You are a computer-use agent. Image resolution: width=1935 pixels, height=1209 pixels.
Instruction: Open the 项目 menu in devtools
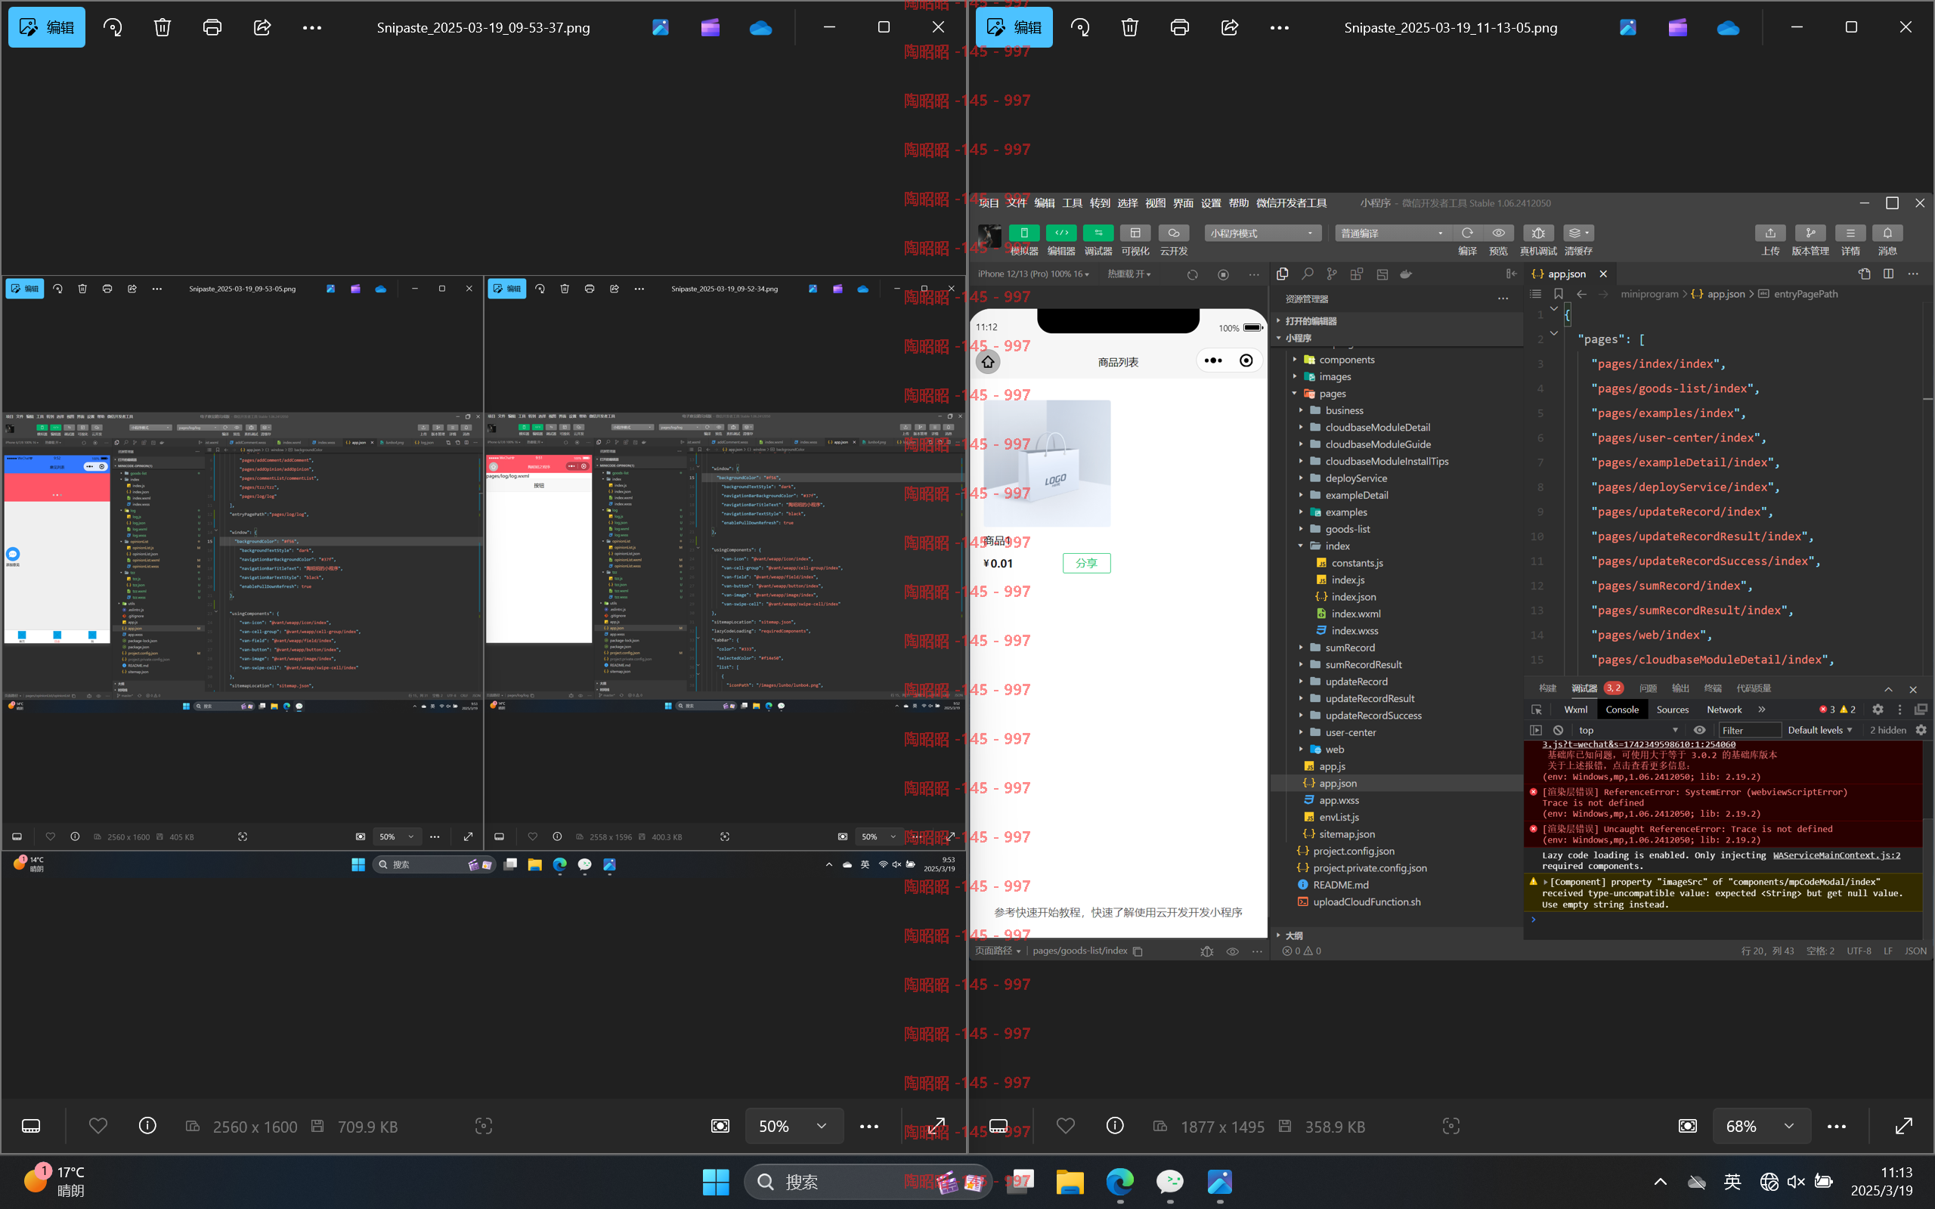click(x=989, y=203)
